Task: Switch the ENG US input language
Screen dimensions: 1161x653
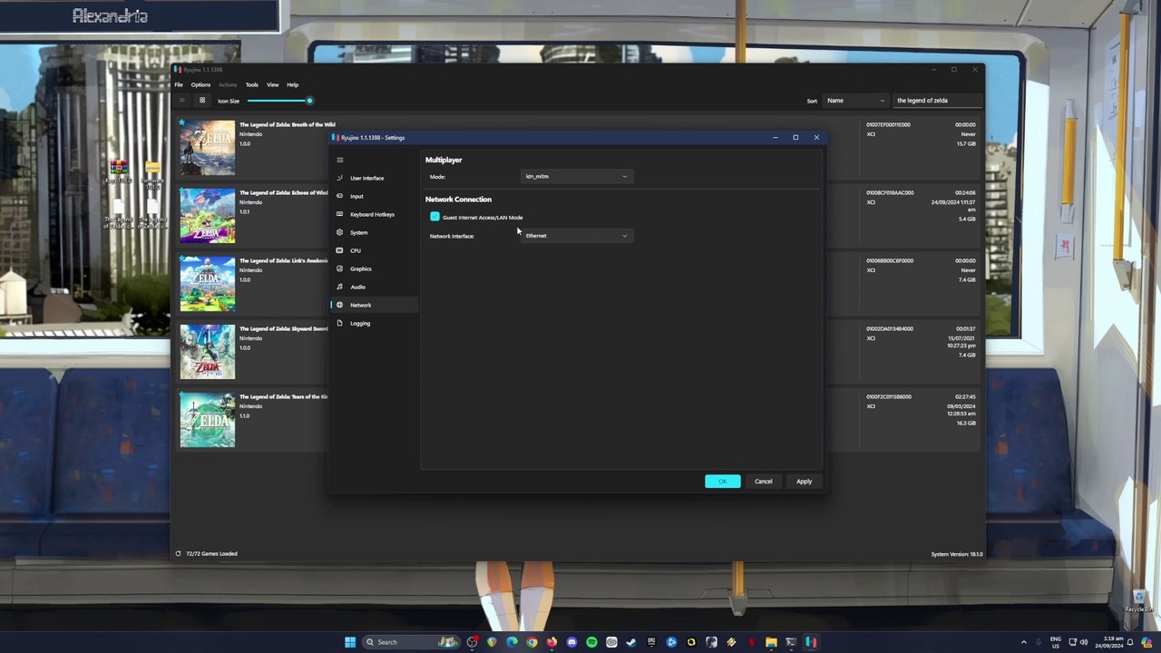Action: pyautogui.click(x=1055, y=642)
